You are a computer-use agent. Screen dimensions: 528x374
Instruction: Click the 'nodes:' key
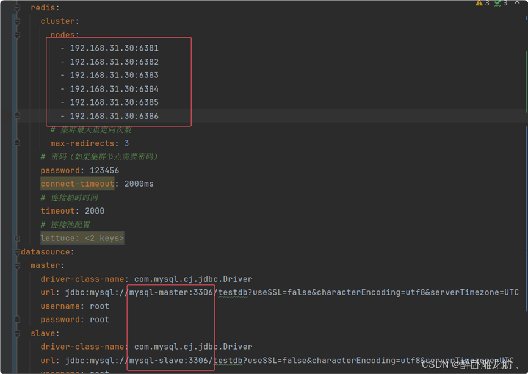[65, 35]
